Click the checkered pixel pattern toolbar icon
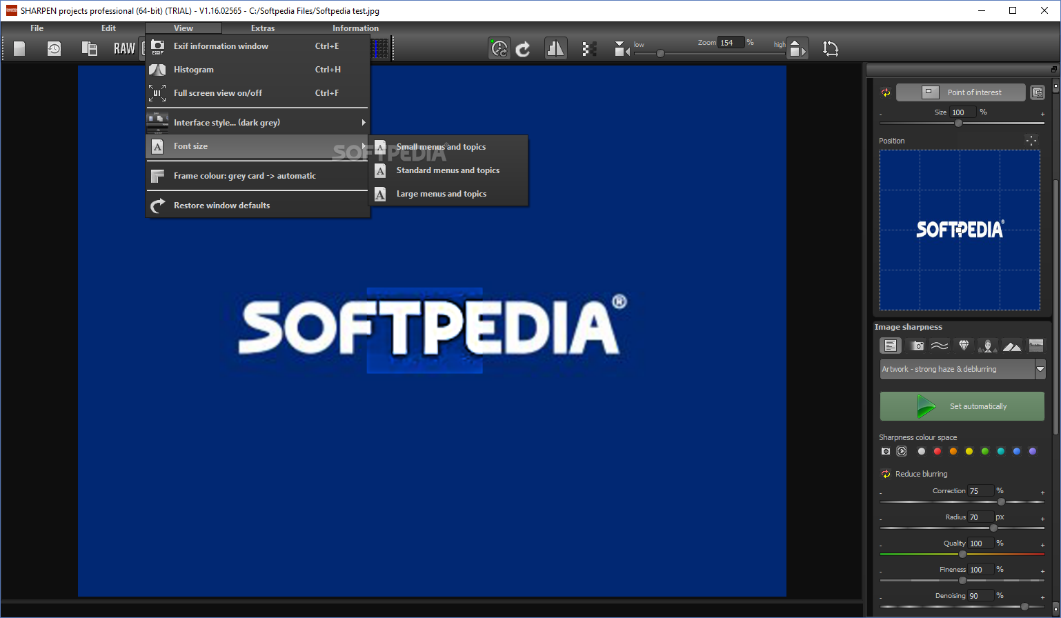The width and height of the screenshot is (1061, 618). [x=589, y=48]
